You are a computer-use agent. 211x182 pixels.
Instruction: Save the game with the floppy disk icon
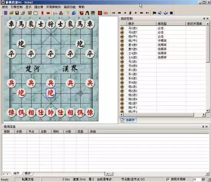pos(17,13)
